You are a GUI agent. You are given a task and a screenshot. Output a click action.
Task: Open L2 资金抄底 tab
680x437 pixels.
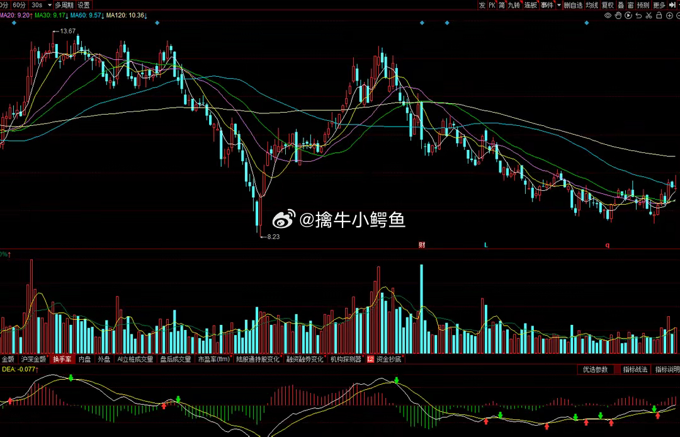pos(385,359)
